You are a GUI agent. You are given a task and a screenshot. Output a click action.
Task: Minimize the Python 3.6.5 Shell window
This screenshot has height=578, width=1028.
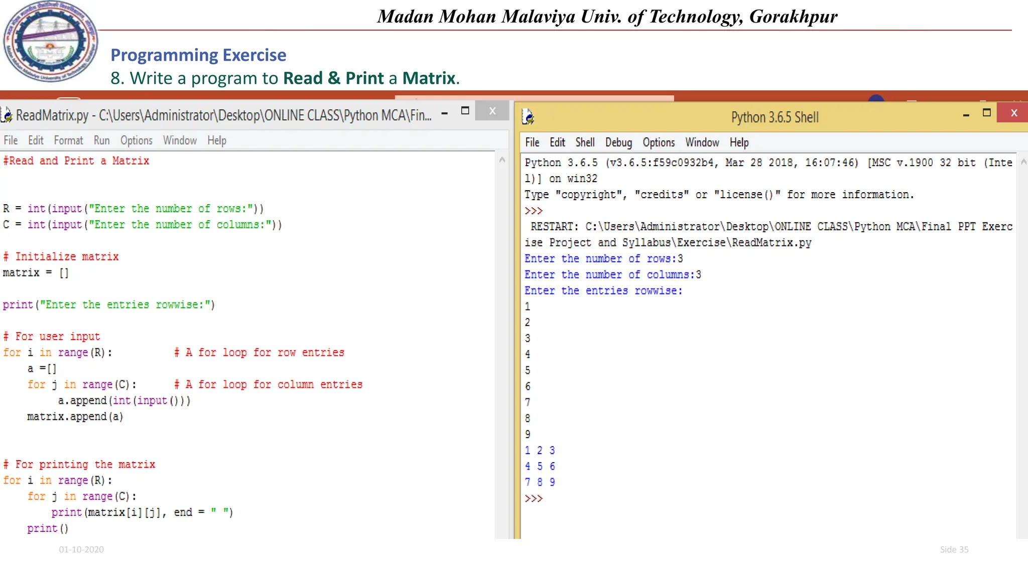coord(966,115)
